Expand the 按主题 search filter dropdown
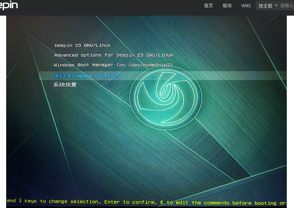Image resolution: width=294 pixels, height=208 pixels. 268,6
